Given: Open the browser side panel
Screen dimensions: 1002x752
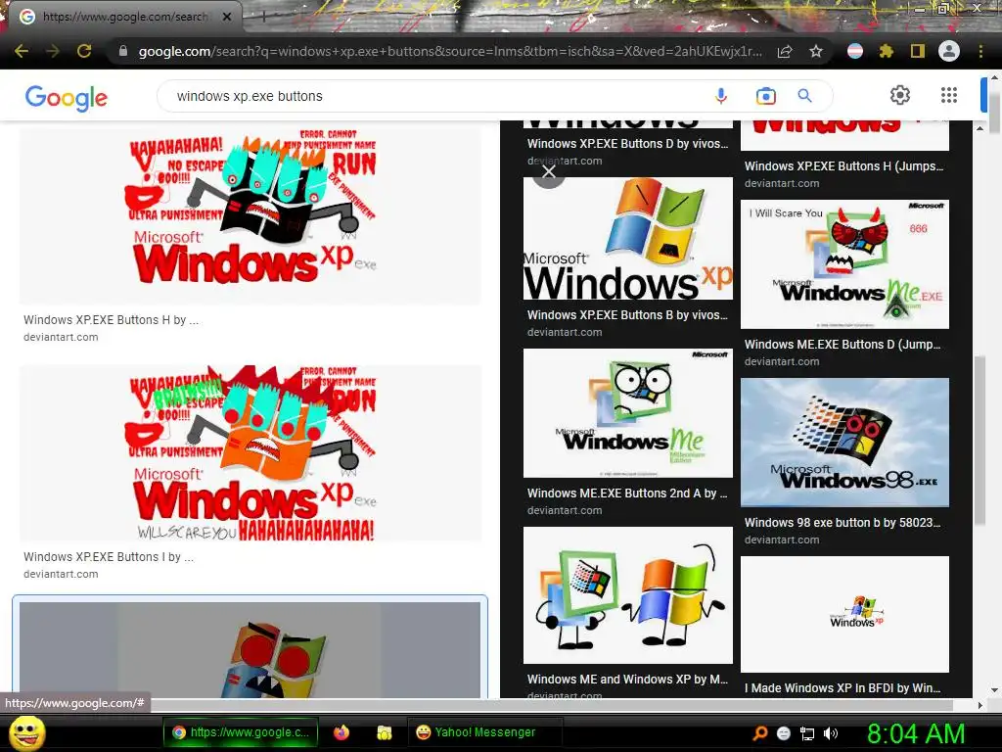Looking at the screenshot, I should (x=918, y=51).
